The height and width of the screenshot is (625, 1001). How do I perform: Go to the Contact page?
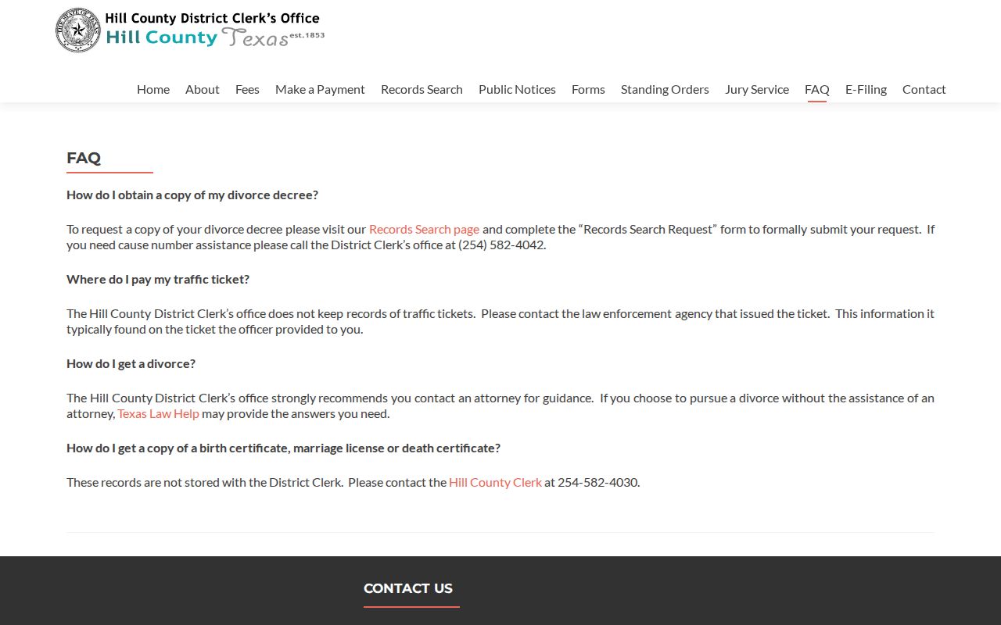pyautogui.click(x=924, y=89)
